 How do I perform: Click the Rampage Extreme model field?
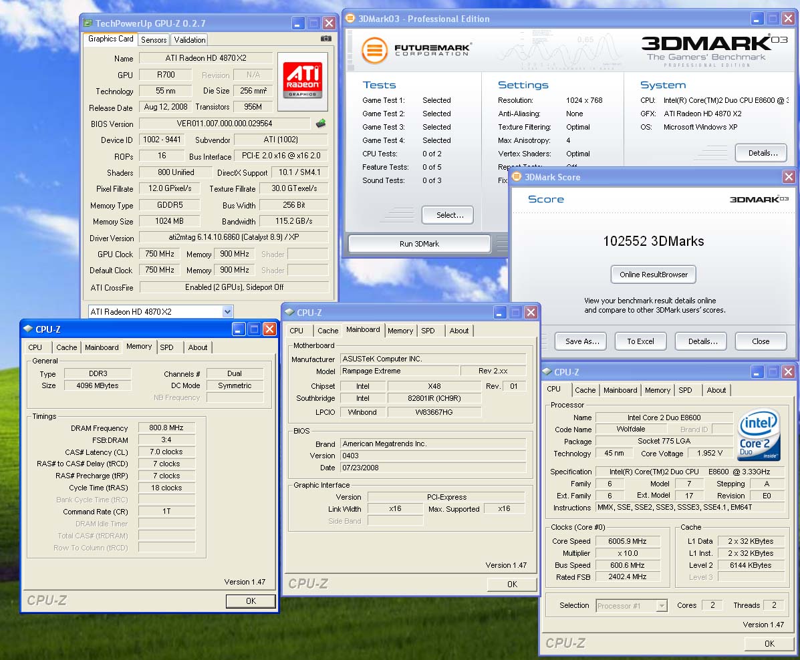tap(400, 371)
